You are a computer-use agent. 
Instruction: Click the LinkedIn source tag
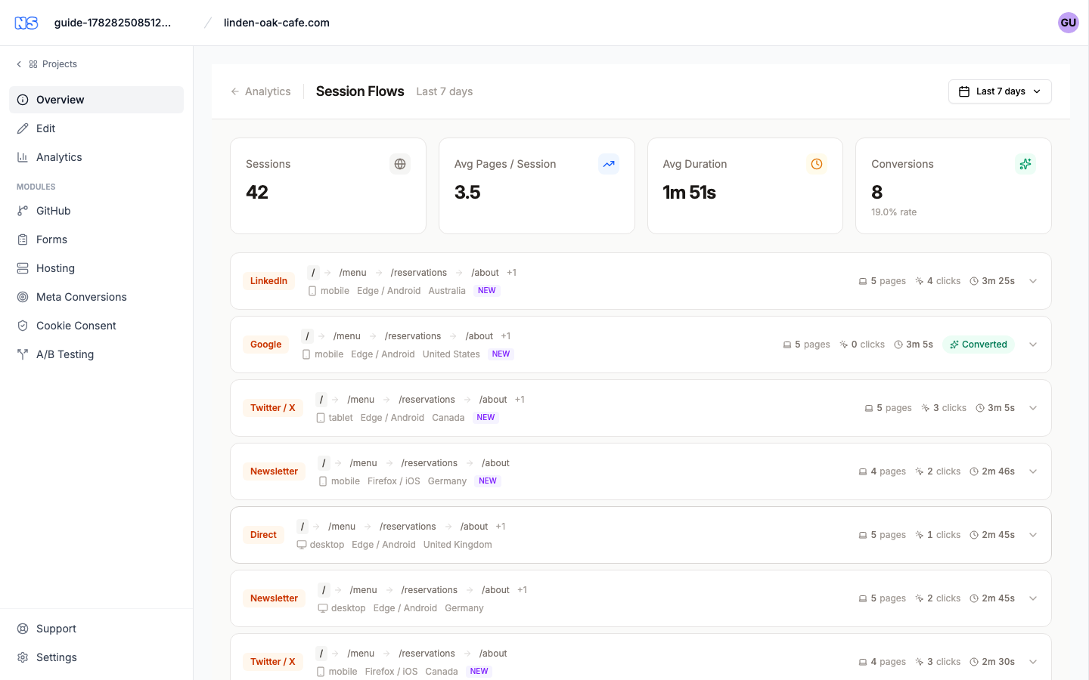point(268,281)
